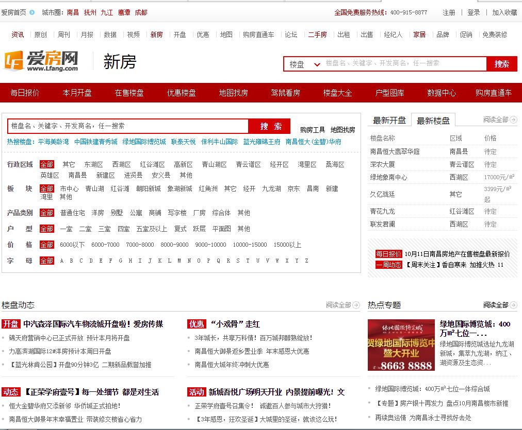
Task: Open 论坛 in top category nav
Action: point(291,35)
